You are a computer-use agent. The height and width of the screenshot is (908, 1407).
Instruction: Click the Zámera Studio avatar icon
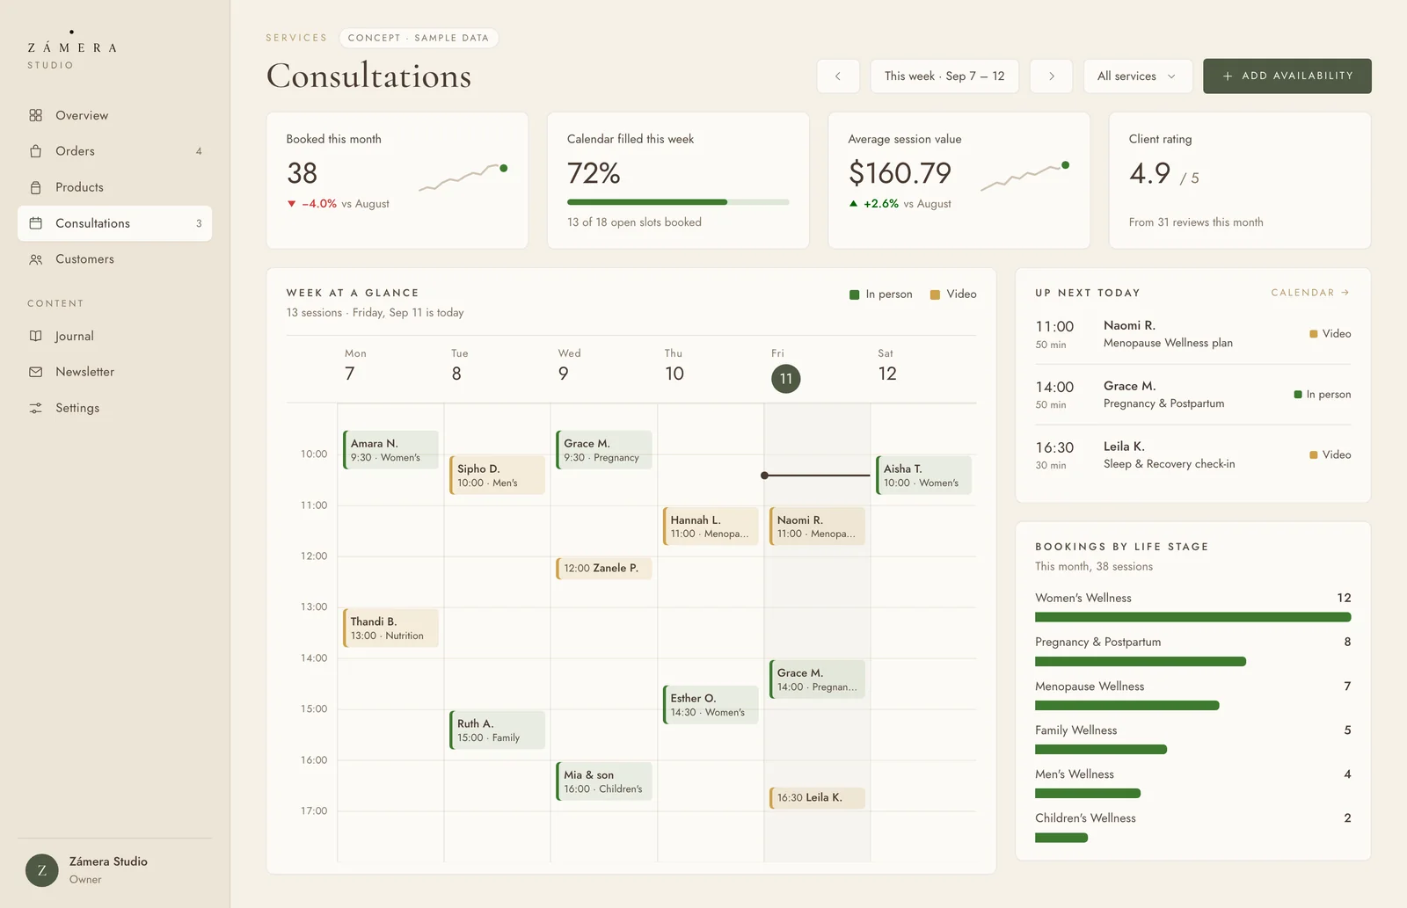tap(41, 870)
